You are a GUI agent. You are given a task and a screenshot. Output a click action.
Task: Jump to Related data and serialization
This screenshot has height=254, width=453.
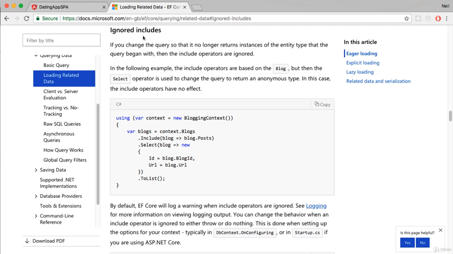click(378, 81)
